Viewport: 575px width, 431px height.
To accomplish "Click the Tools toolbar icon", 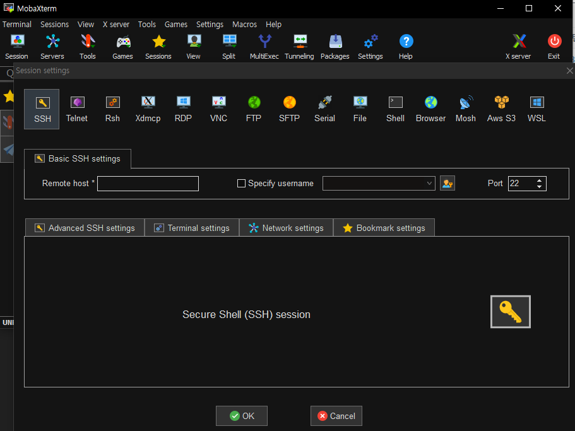I will tap(87, 47).
